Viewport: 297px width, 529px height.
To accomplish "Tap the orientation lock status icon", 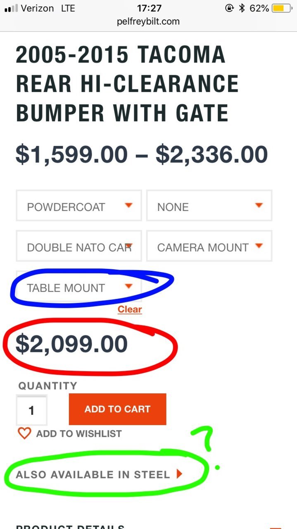I will (230, 8).
